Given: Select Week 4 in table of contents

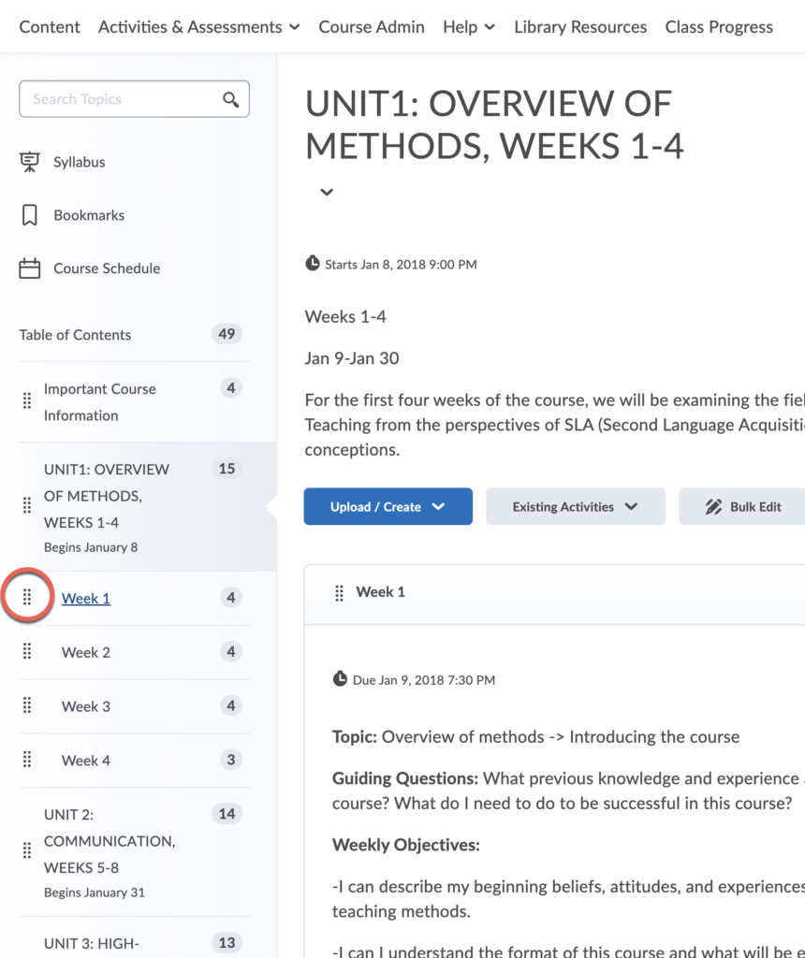Looking at the screenshot, I should coord(86,761).
